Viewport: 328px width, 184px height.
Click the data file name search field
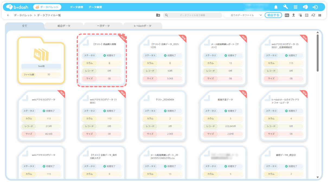tap(192, 15)
